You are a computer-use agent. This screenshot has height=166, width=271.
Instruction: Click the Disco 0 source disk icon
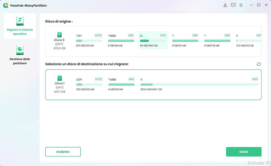coord(59,35)
